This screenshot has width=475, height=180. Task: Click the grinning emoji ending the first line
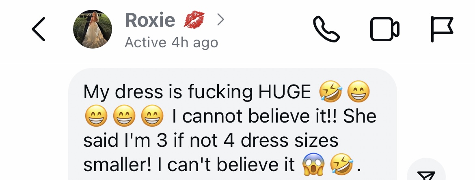[x=358, y=91]
